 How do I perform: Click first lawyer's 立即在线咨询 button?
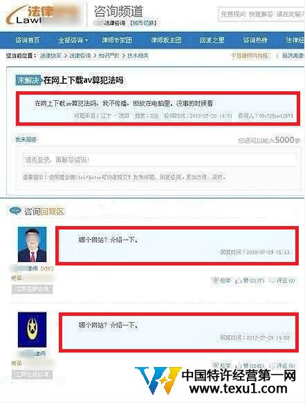tap(32, 290)
